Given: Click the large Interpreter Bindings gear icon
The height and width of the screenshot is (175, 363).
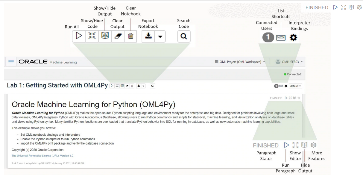Looking at the screenshot, I should click(294, 38).
